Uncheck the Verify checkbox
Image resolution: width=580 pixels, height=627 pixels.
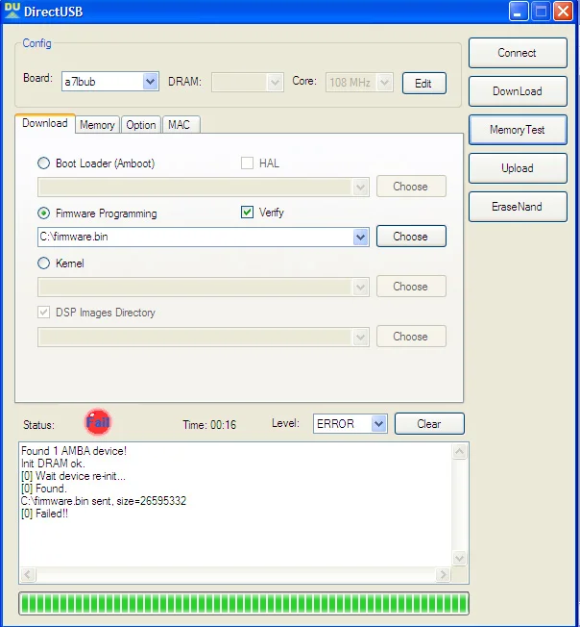[247, 213]
